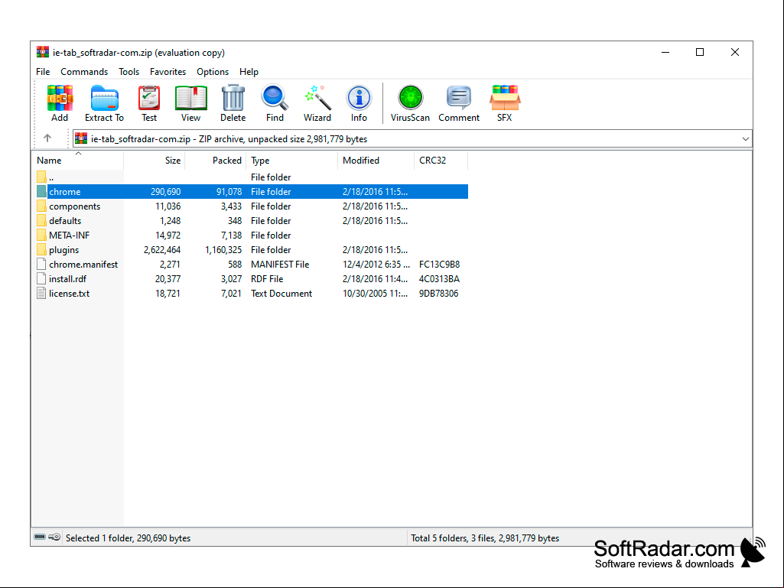The height and width of the screenshot is (588, 784).
Task: Select the META-INF folder name
Action: pos(69,235)
